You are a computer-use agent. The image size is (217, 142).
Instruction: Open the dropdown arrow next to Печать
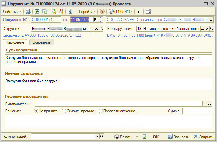pos(137,137)
